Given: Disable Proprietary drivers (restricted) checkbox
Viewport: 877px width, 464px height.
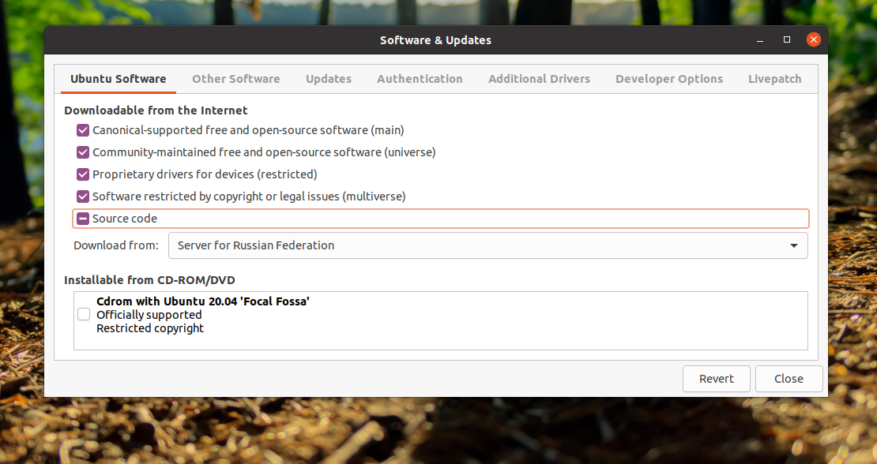Looking at the screenshot, I should coord(83,174).
